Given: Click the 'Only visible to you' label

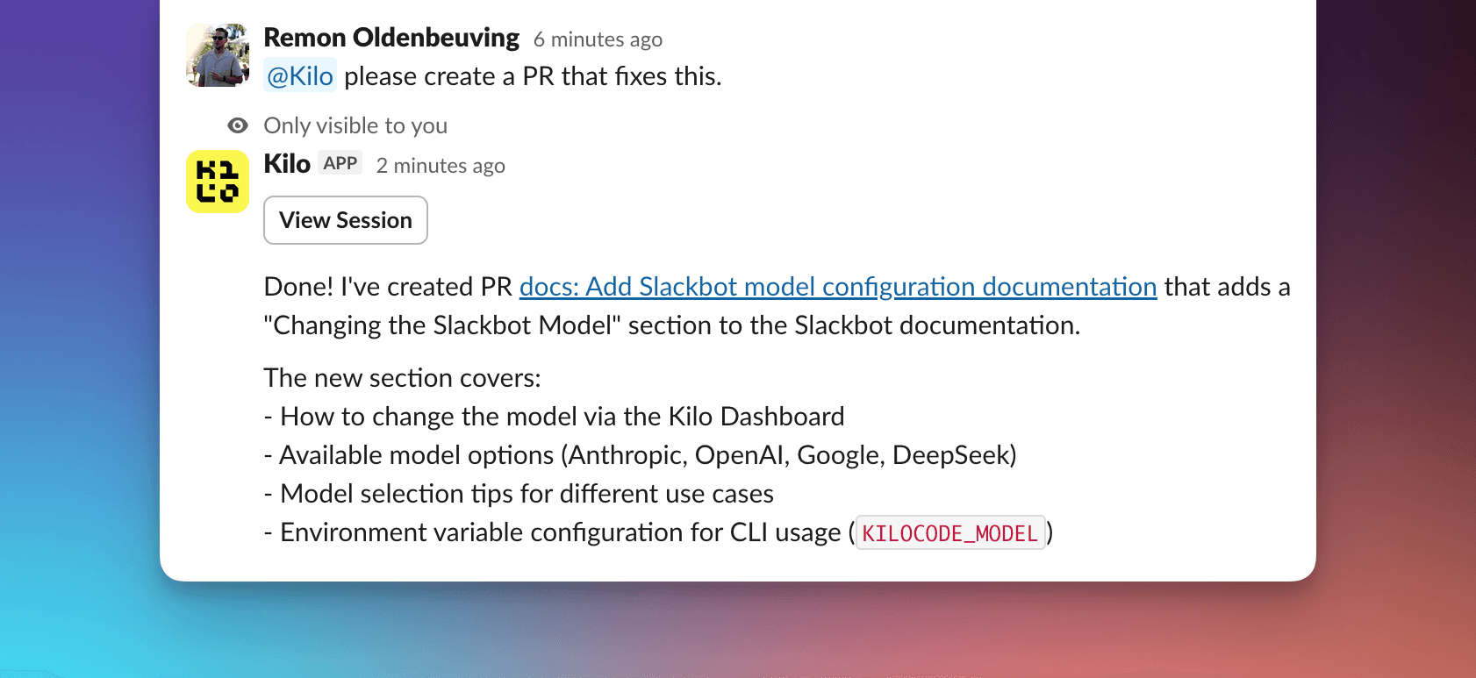Looking at the screenshot, I should point(355,125).
